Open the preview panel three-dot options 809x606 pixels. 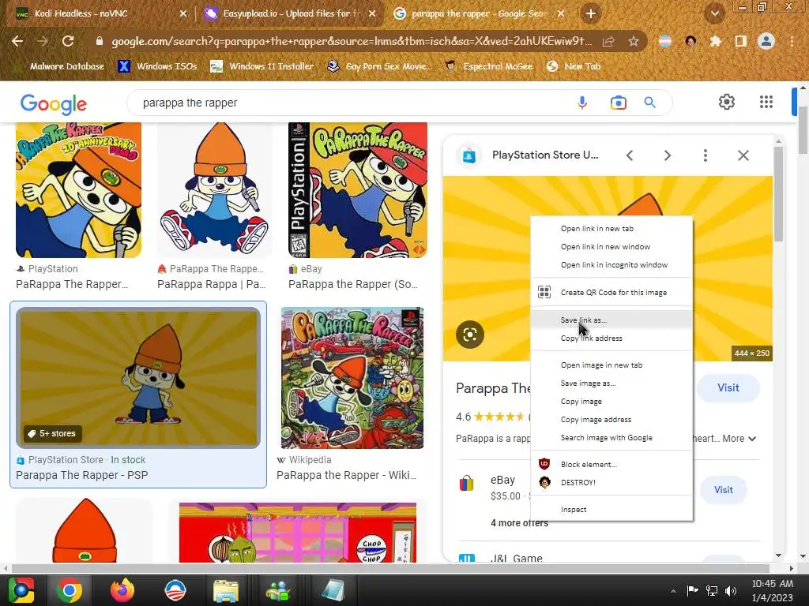click(706, 155)
